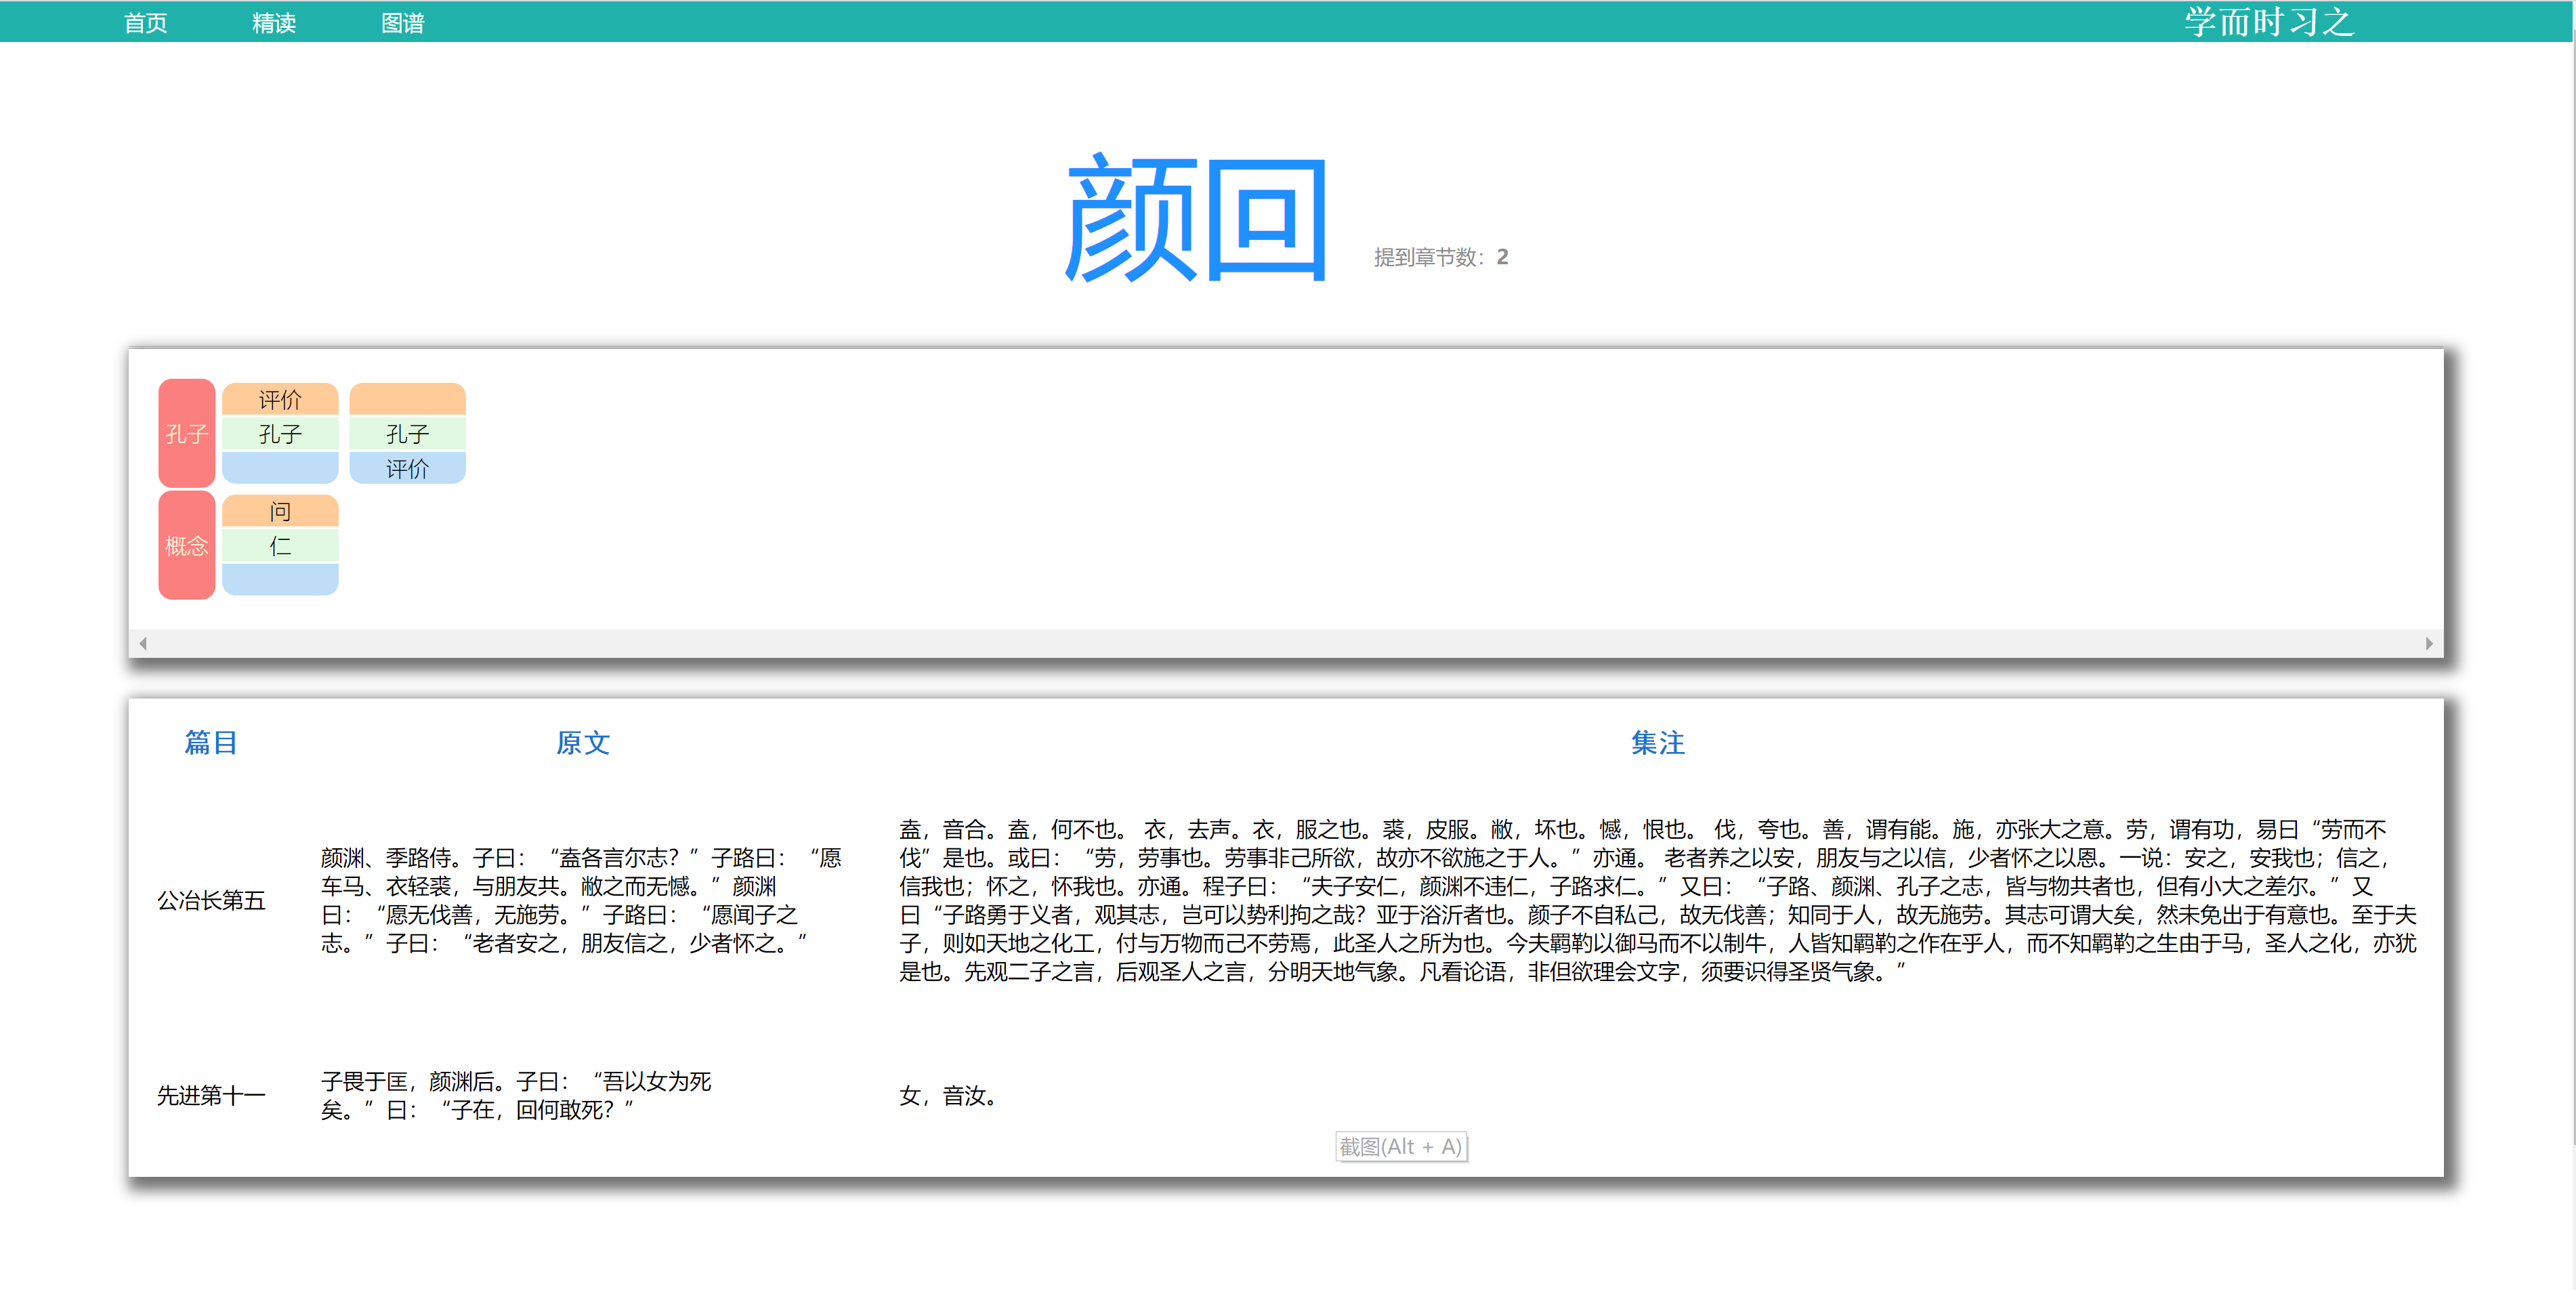
Task: Click the 集注 column header
Action: point(1657,742)
